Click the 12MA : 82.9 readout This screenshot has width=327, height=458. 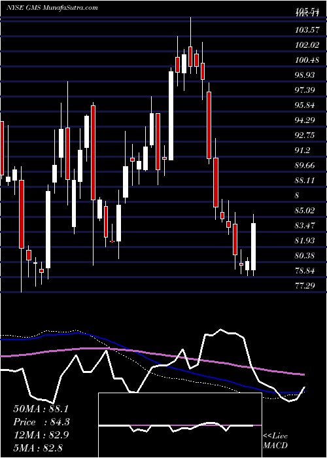click(42, 435)
